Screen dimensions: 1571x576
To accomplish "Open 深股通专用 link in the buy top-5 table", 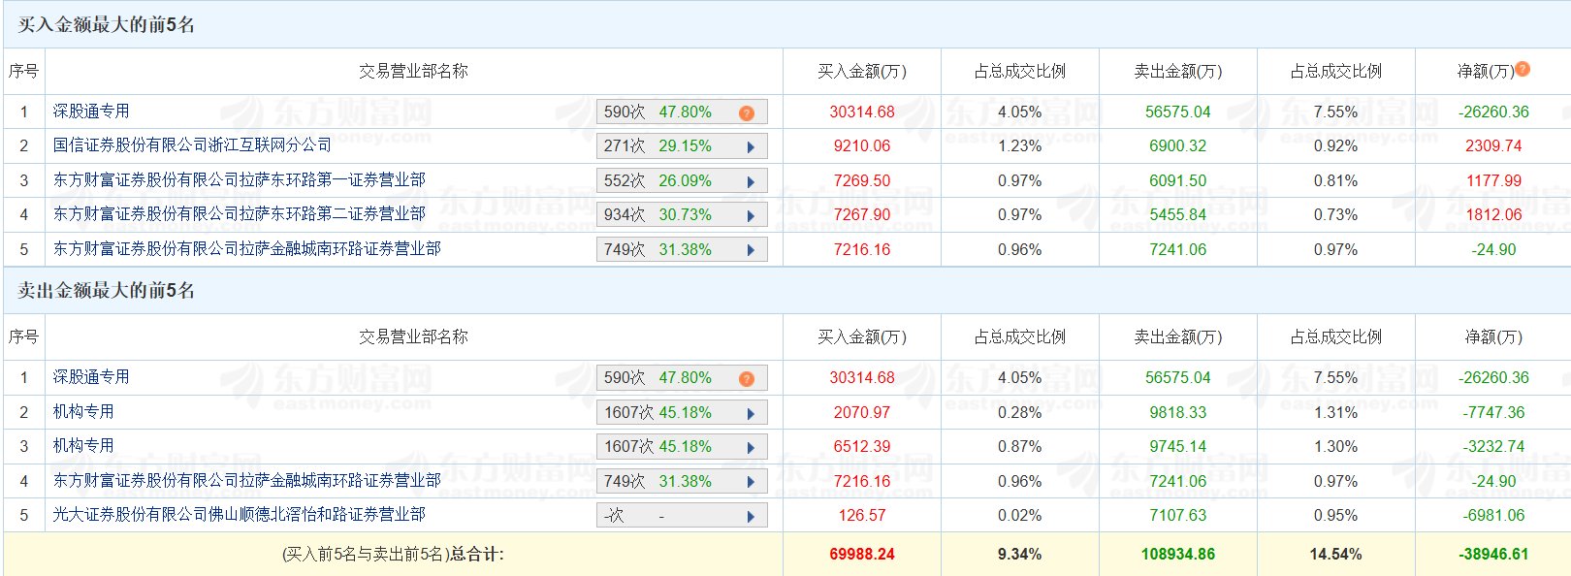I will point(91,112).
